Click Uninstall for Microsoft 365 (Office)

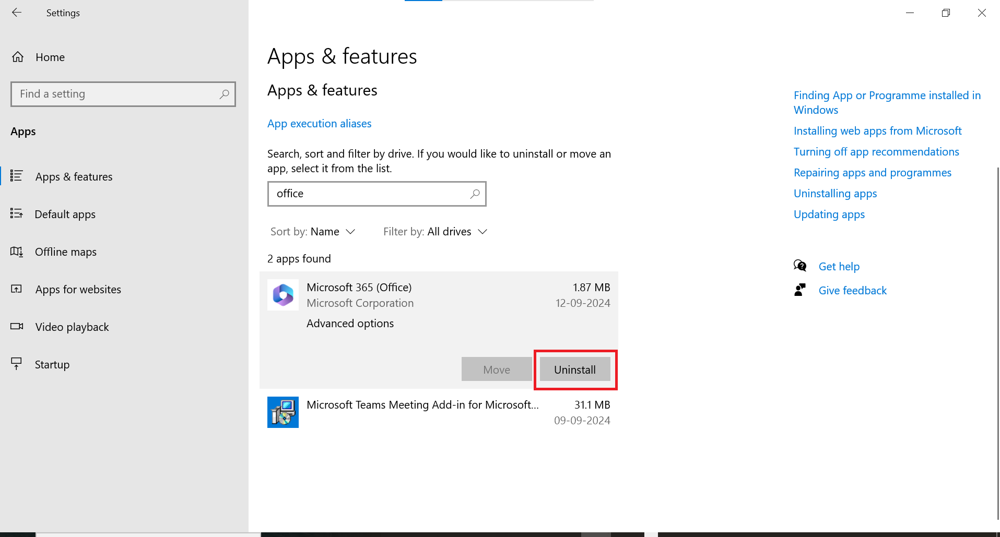point(575,369)
